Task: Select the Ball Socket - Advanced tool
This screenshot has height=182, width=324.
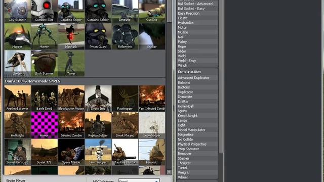Action: 197,4
